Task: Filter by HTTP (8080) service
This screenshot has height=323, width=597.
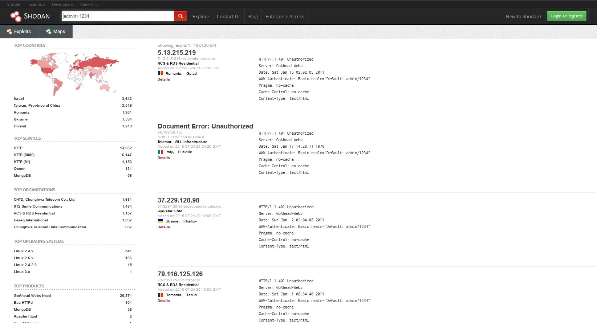Action: click(x=24, y=155)
